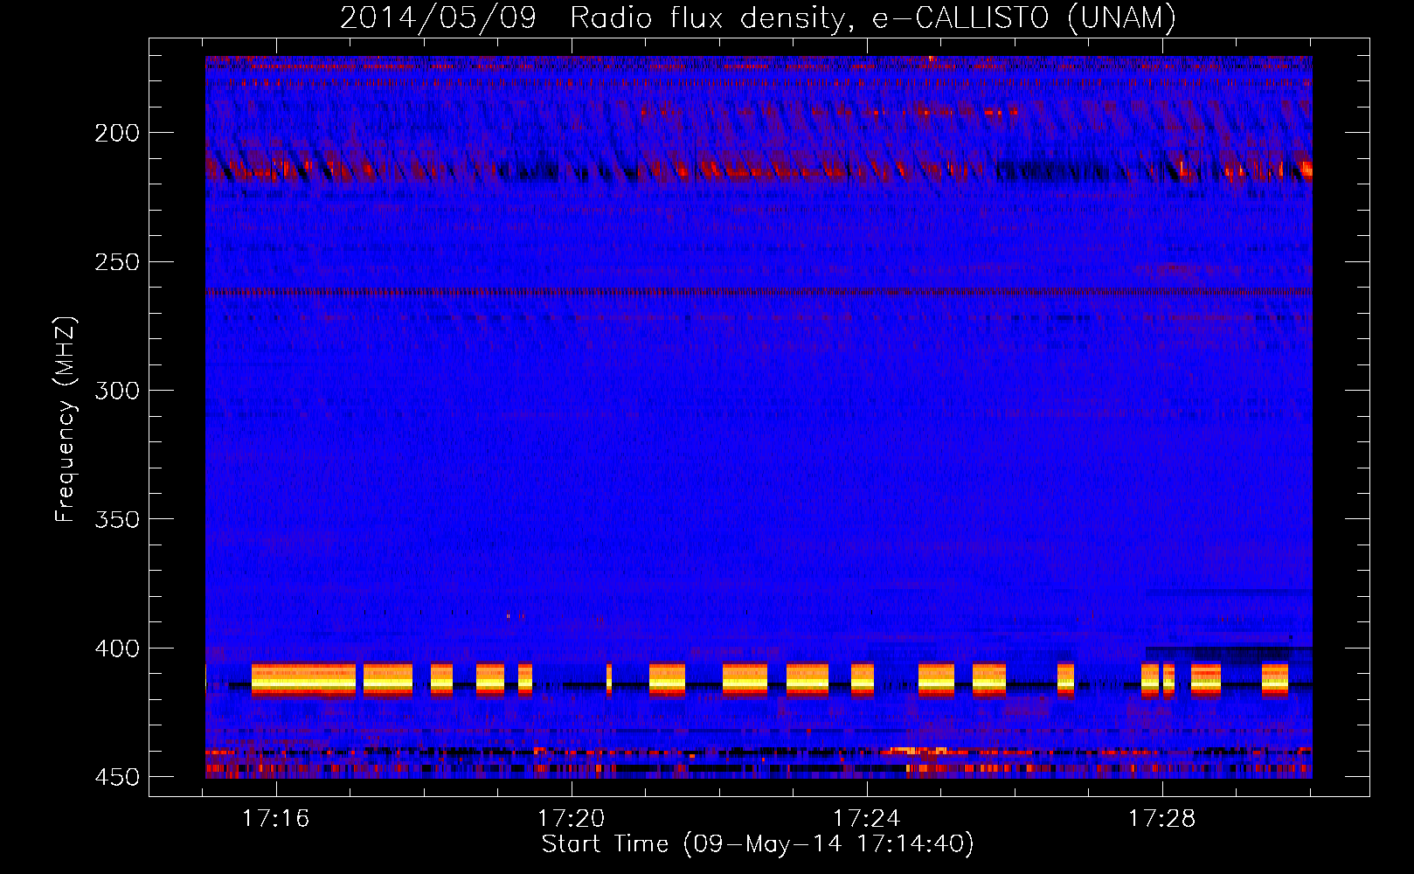This screenshot has width=1414, height=874.
Task: Click the plot title '2014/05/09 Radio flux density'
Action: [758, 17]
